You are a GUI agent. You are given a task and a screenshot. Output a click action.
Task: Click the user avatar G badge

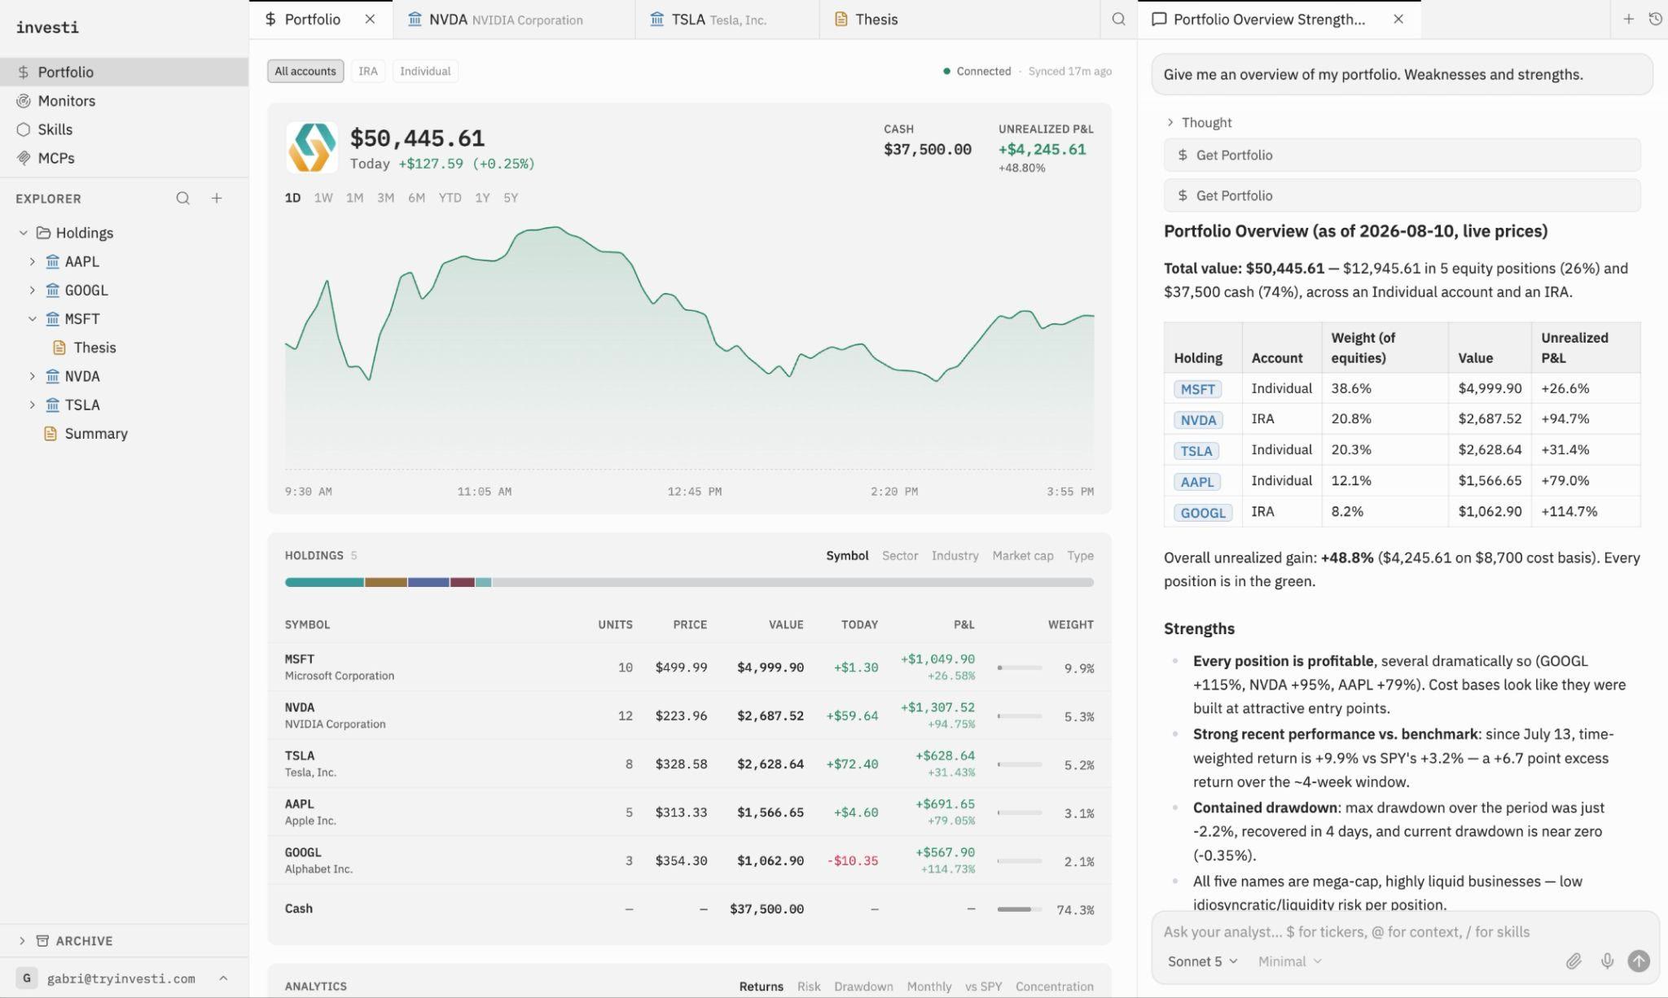(x=27, y=978)
